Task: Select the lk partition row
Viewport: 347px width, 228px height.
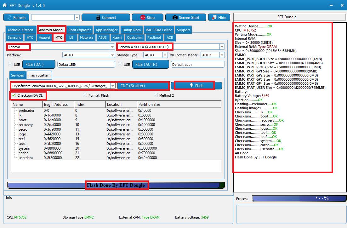Action: (x=116, y=115)
